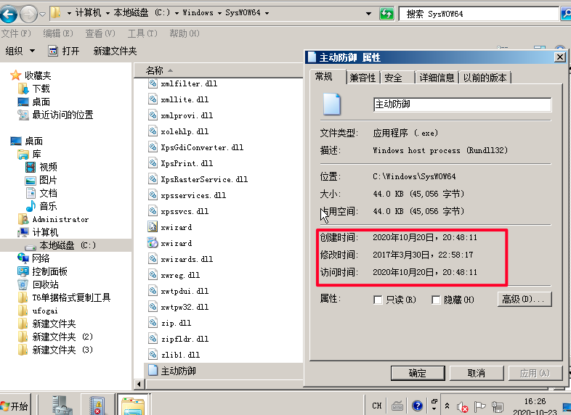Select the xmllite.dll file icon
This screenshot has height=415, width=571.
click(153, 99)
